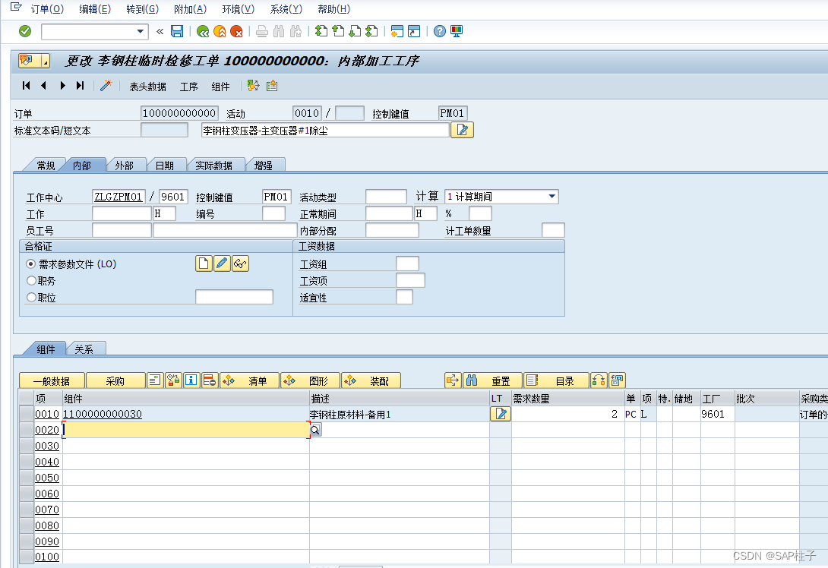Switch to the 外部 tab
Image resolution: width=828 pixels, height=568 pixels.
point(124,166)
